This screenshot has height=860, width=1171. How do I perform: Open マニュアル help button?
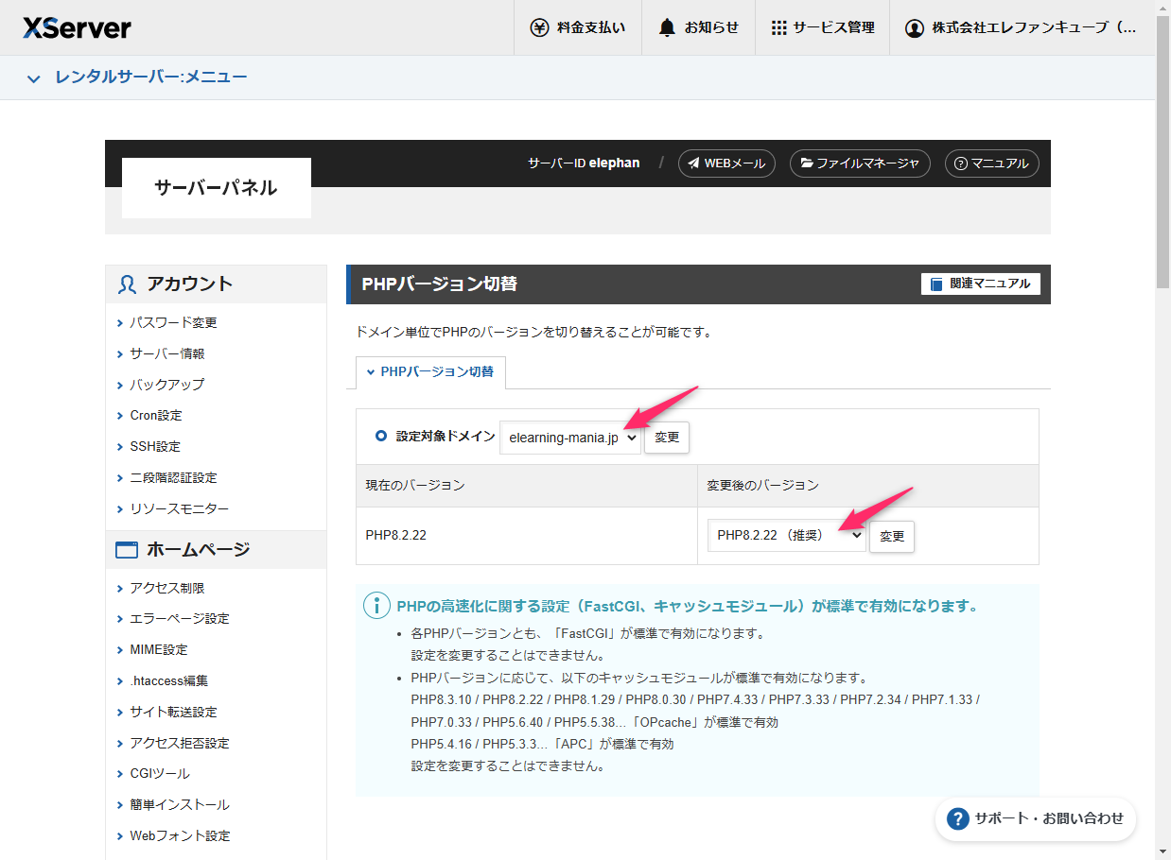click(x=992, y=163)
